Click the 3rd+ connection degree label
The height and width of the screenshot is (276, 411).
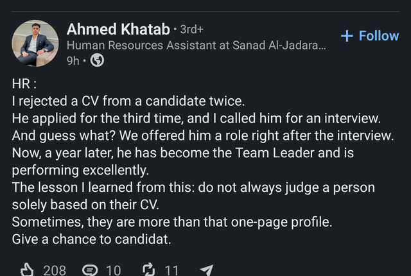192,30
